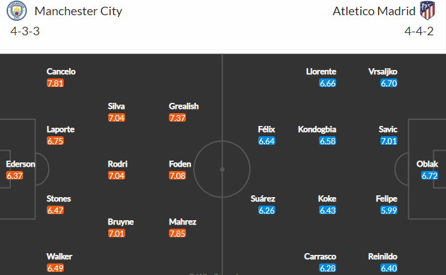Viewport: 446px width, 275px height.
Task: Click the 4-3-3 formation label
Action: click(x=25, y=31)
